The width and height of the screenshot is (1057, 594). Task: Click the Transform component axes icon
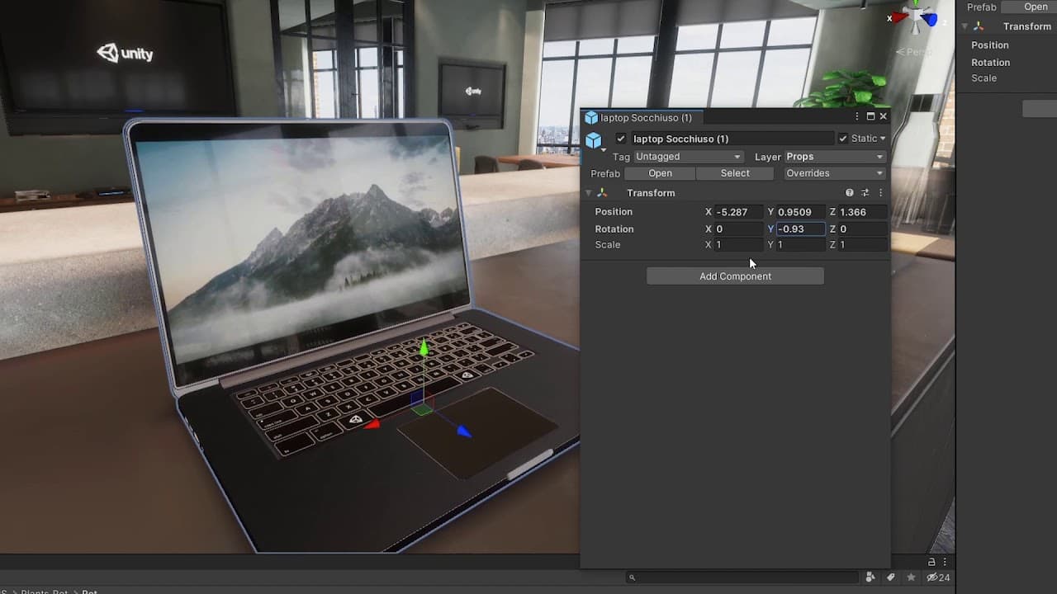coord(602,193)
